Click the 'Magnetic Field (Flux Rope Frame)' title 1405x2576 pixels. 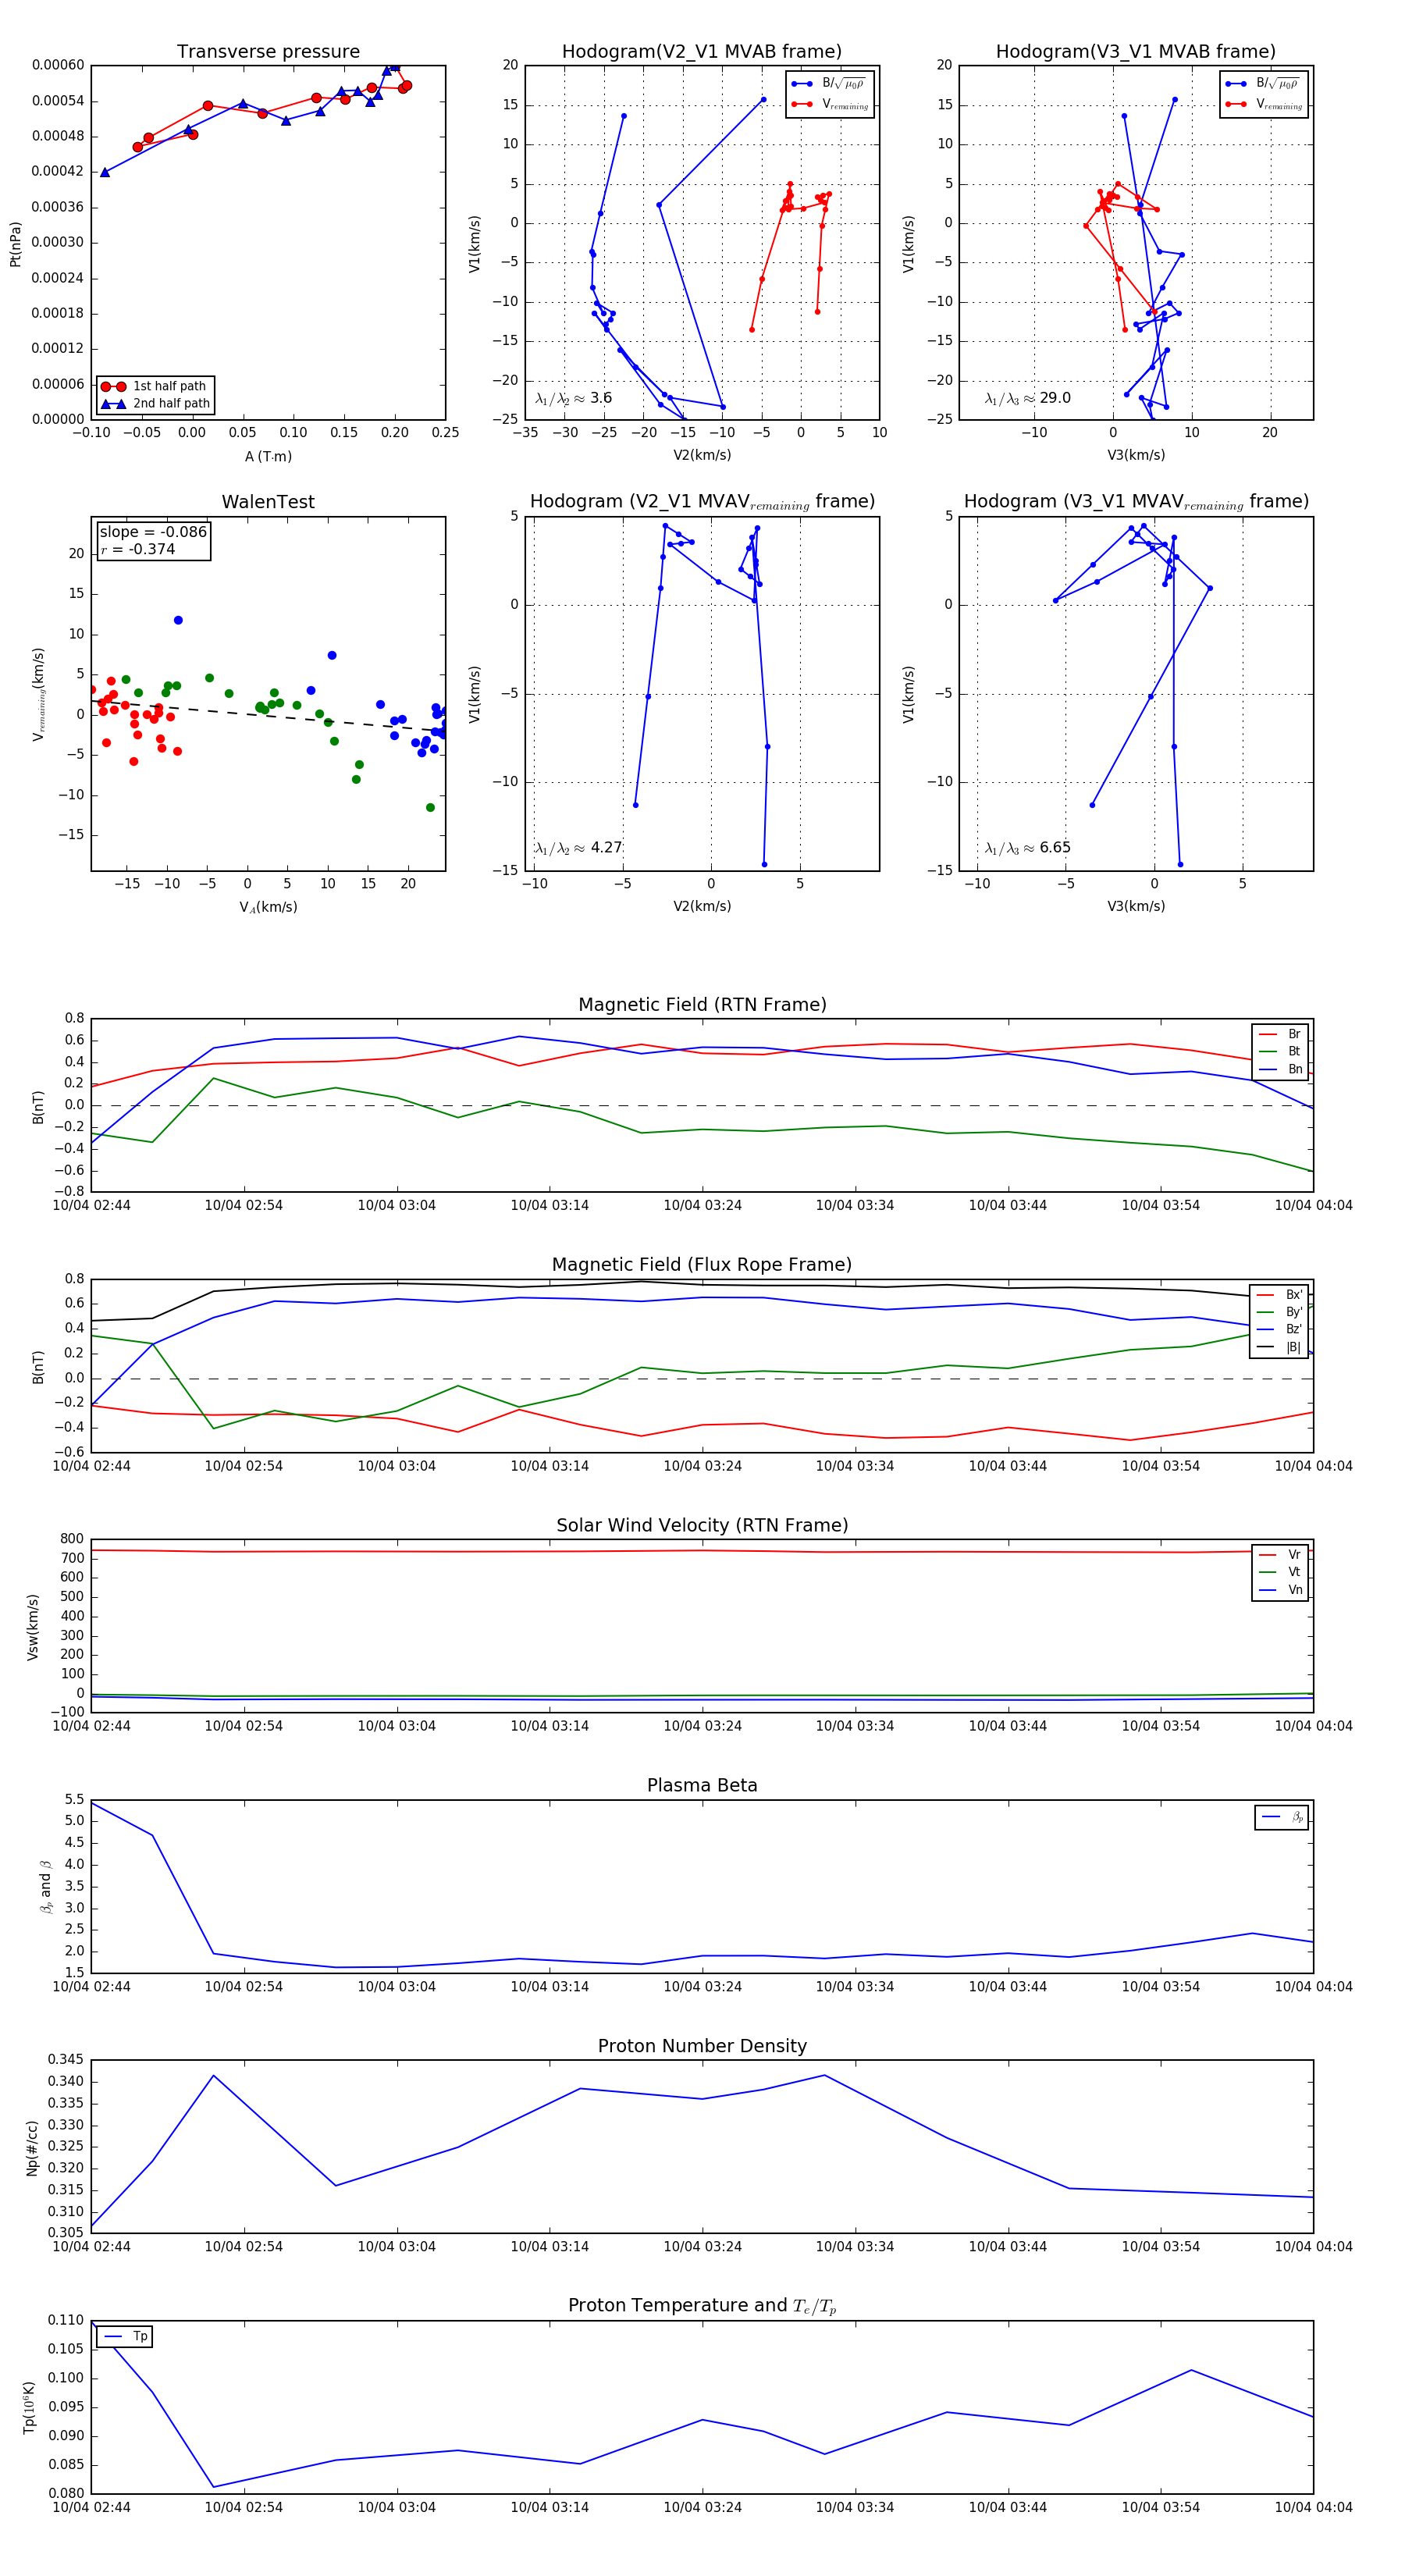pos(702,1265)
